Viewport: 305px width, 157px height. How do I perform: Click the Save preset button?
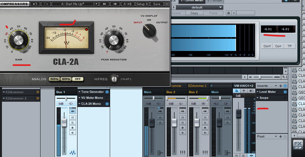(x=157, y=4)
